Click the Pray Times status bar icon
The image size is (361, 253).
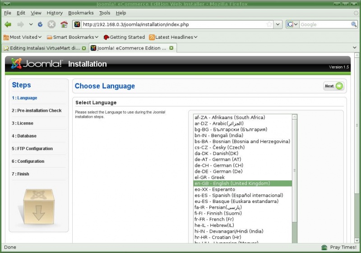tap(324, 248)
